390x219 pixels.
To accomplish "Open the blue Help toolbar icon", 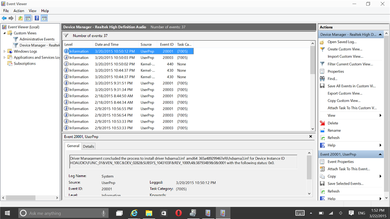I will point(37,18).
